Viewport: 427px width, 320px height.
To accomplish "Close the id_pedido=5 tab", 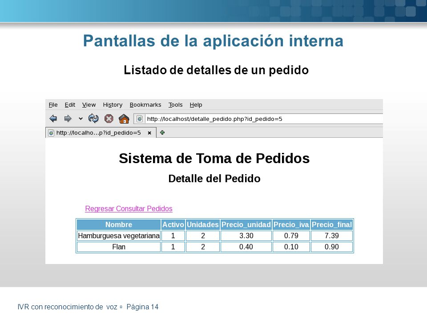I will [149, 133].
